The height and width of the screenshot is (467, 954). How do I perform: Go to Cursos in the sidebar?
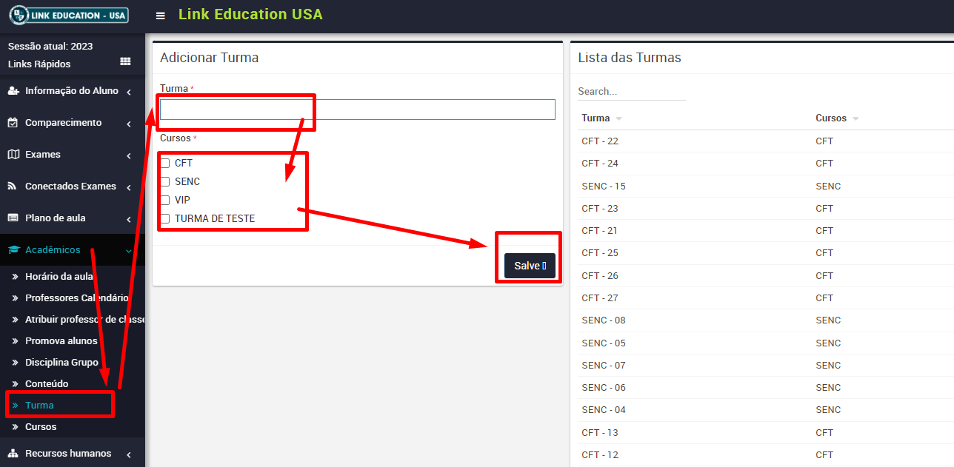(x=41, y=427)
